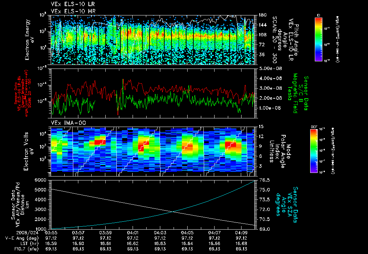Click the polar angle tick 15

[x=261, y=127]
